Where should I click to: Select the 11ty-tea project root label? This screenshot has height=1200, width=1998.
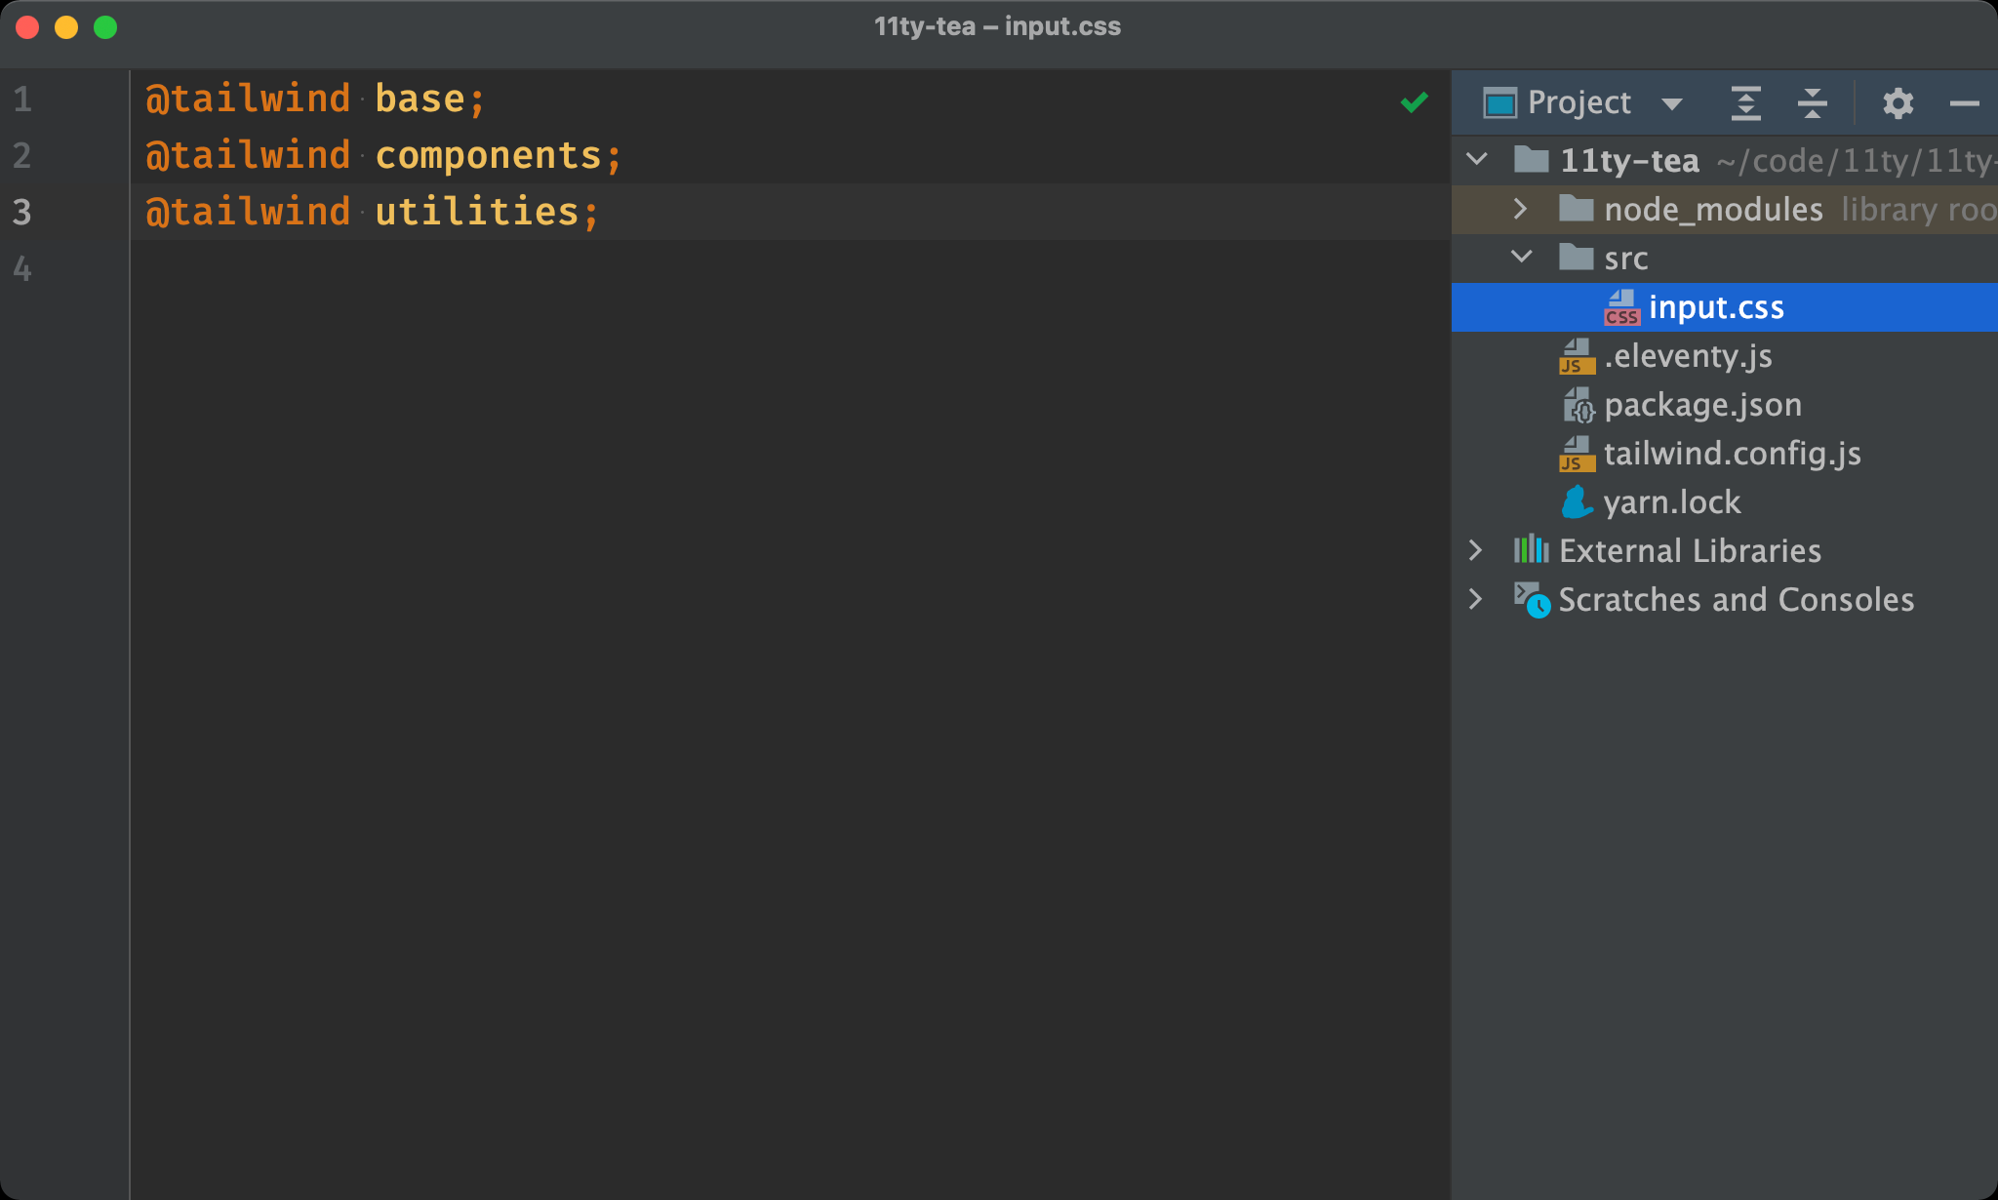point(1629,160)
